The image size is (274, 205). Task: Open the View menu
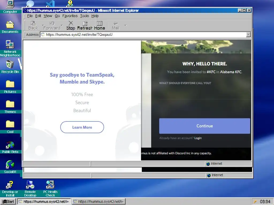48,16
